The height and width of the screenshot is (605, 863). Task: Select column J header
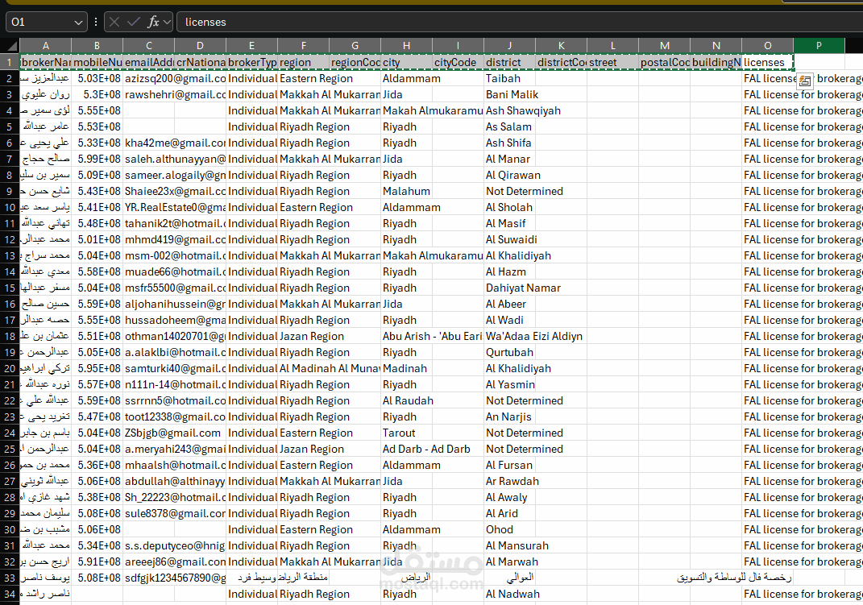click(x=509, y=46)
